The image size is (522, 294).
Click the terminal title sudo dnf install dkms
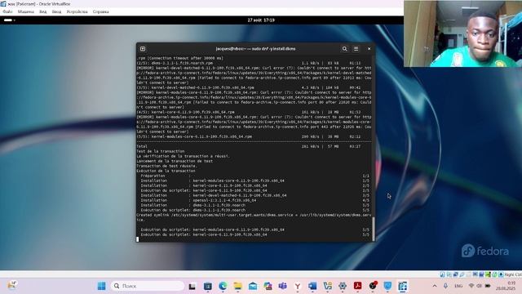point(255,49)
